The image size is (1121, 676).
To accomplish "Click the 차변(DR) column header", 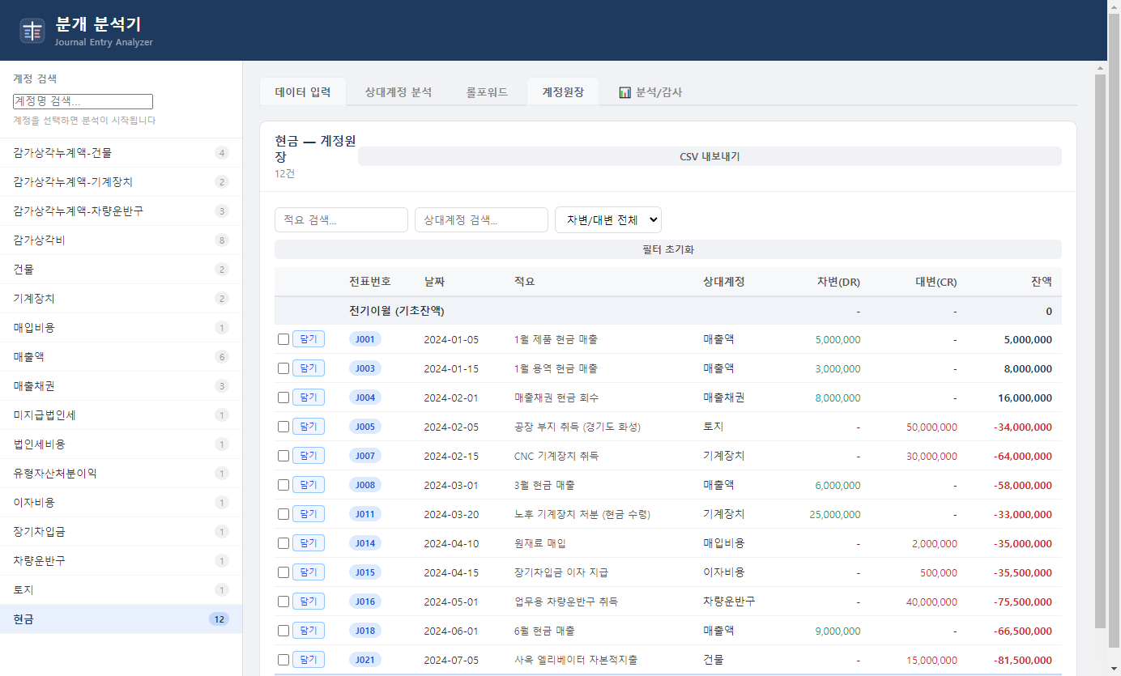I will click(x=838, y=282).
